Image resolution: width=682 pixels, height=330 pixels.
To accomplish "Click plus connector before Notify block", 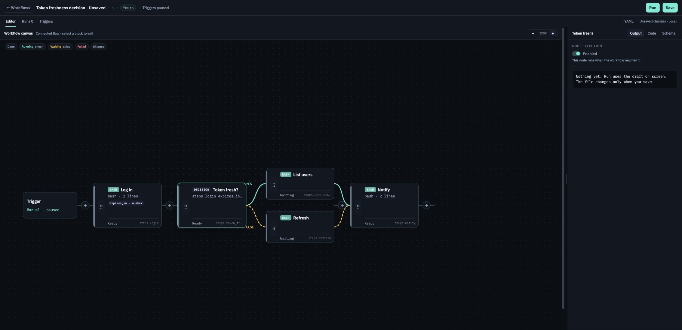I will pyautogui.click(x=342, y=206).
